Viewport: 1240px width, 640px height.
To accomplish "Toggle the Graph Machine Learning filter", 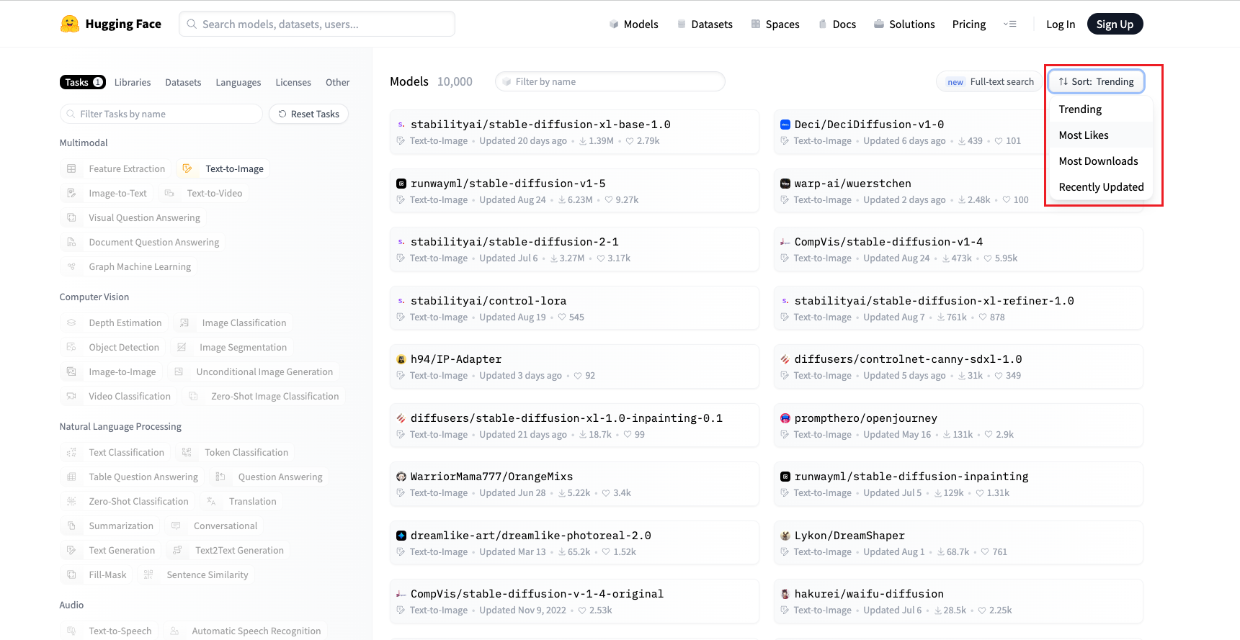I will (129, 266).
